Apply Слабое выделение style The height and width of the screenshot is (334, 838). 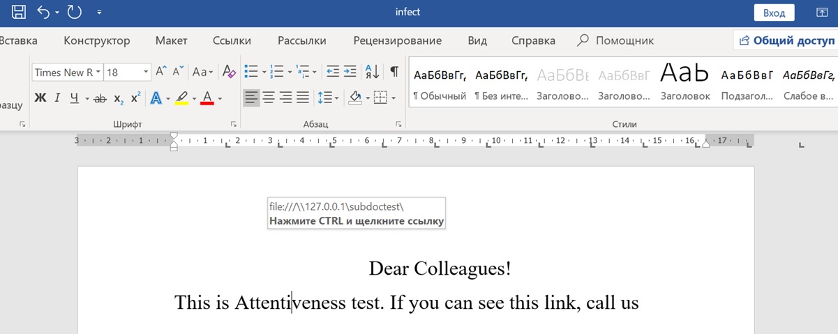[x=809, y=84]
